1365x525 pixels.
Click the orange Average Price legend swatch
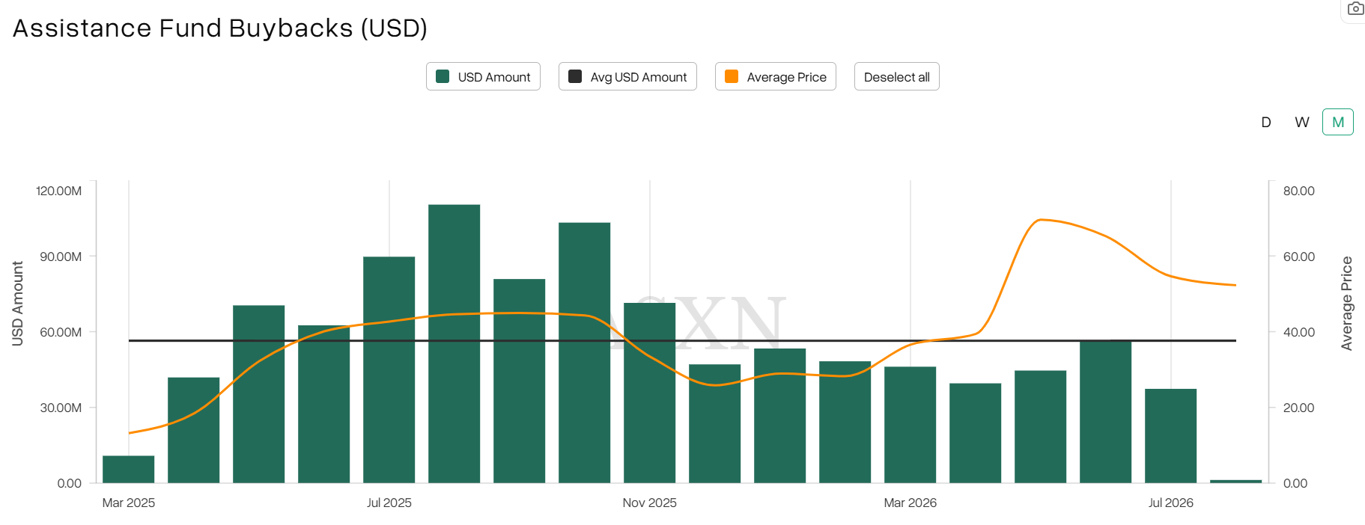click(x=732, y=76)
